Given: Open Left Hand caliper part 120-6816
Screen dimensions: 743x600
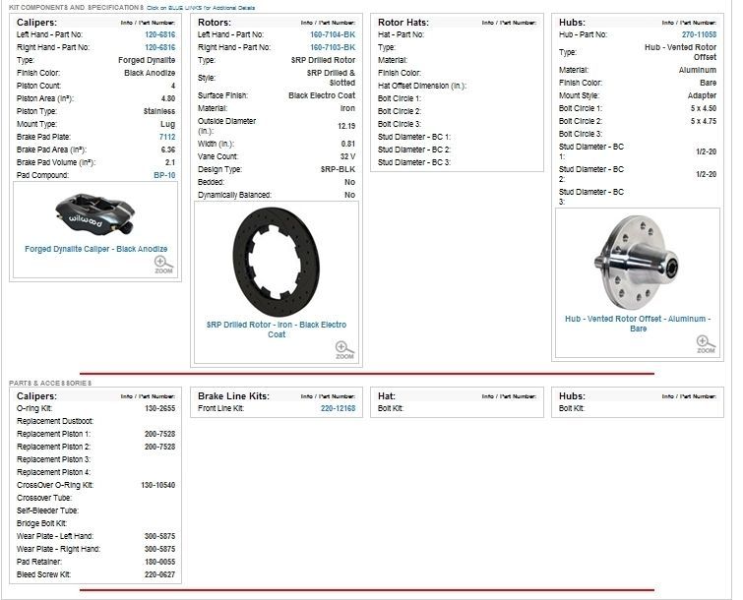Looking at the screenshot, I should pos(159,34).
